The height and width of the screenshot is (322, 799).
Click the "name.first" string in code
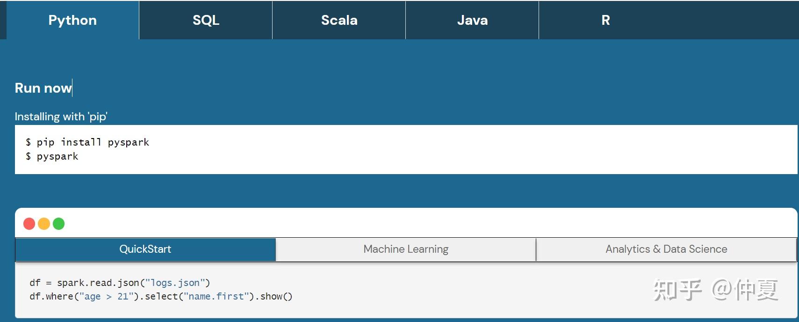click(x=216, y=296)
